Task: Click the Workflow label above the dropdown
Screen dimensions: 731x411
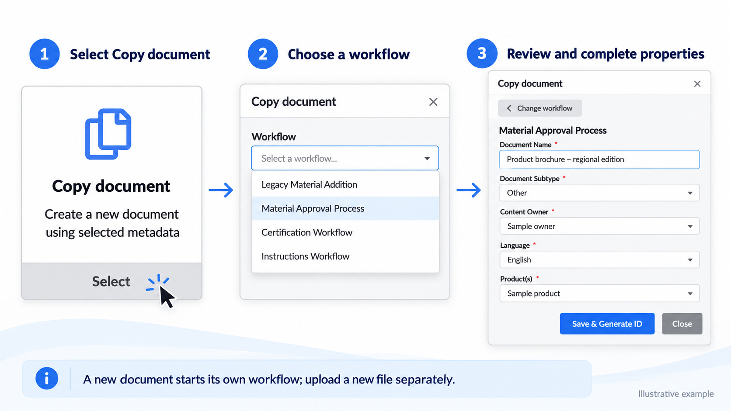Action: 274,137
